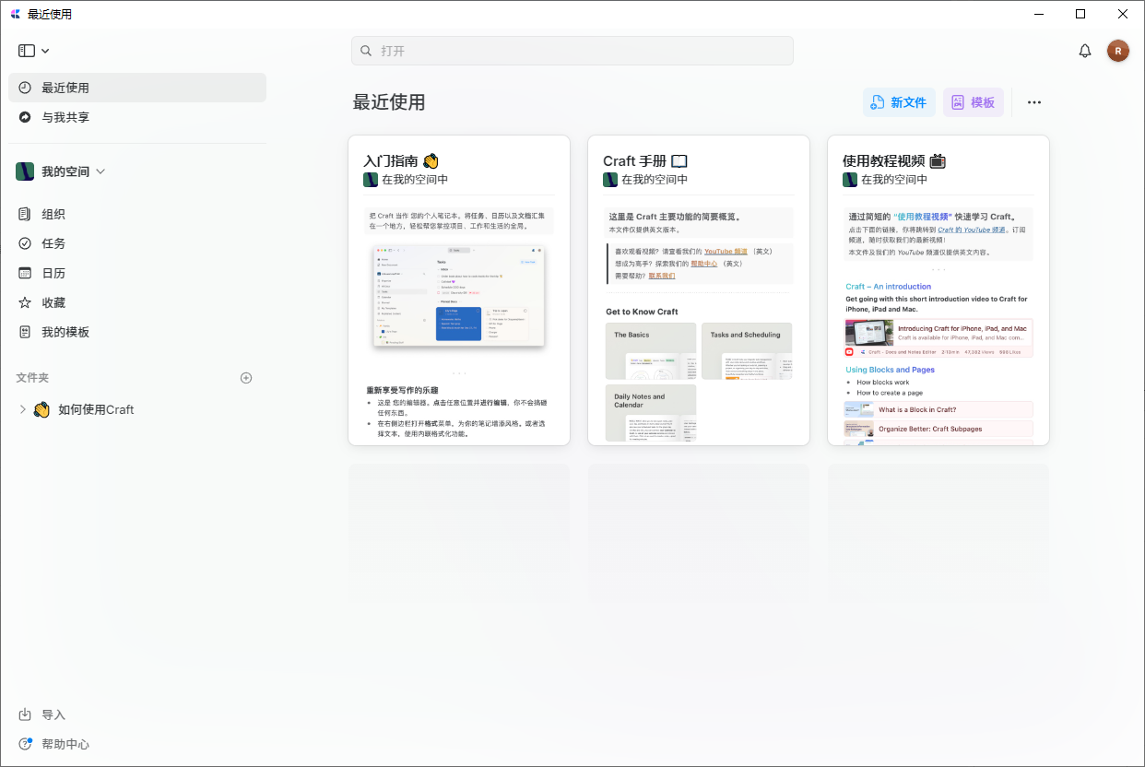Open notifications bell

click(x=1085, y=51)
